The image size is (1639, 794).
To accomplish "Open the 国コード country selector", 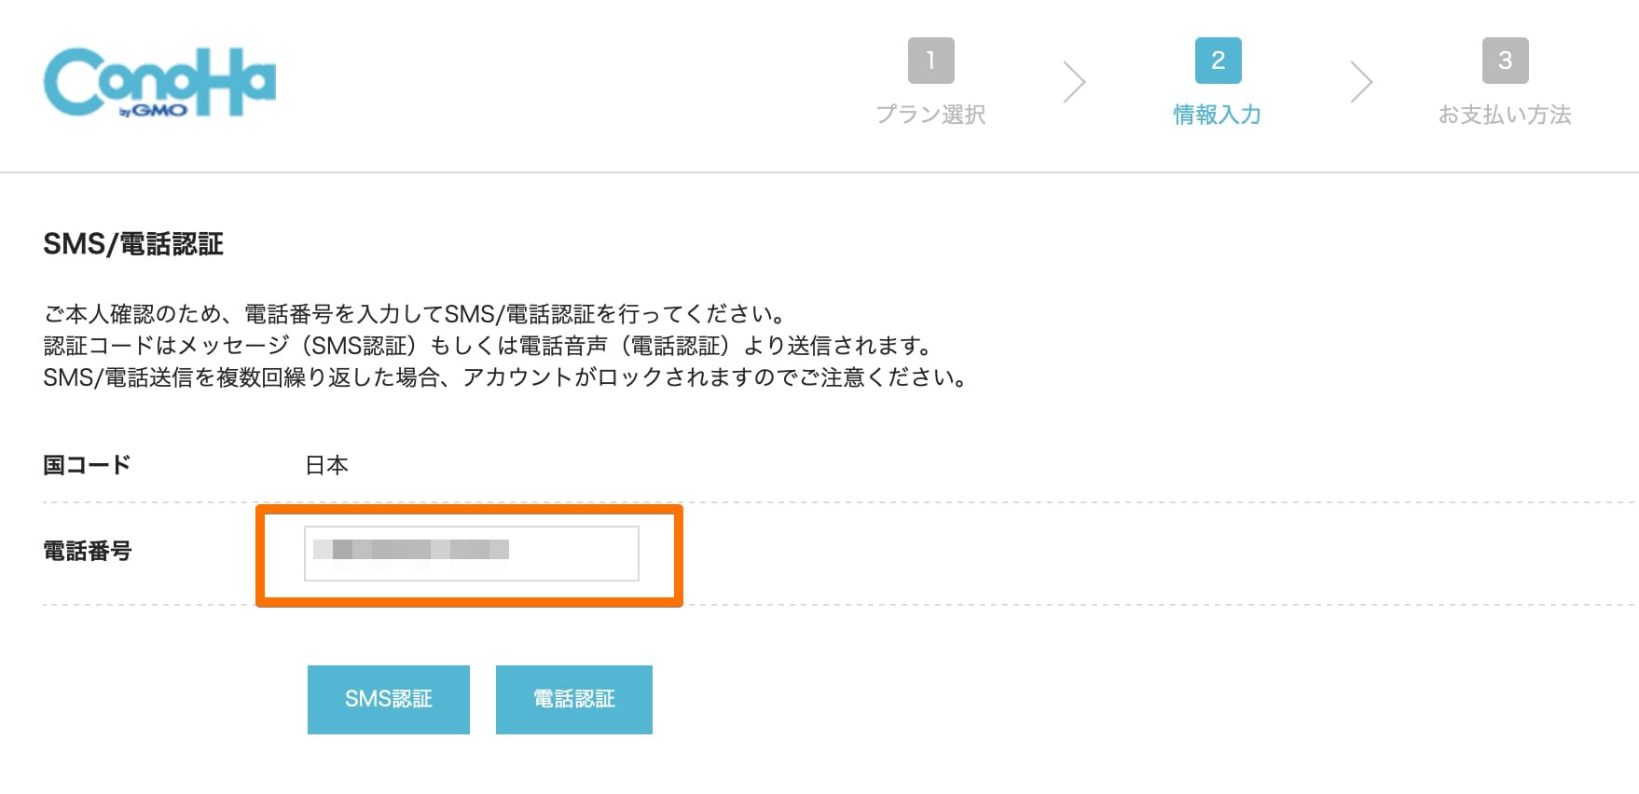I will tap(325, 464).
